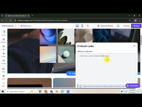Click the Windows taskbar search box
This screenshot has height=107, width=142.
(x=21, y=92)
